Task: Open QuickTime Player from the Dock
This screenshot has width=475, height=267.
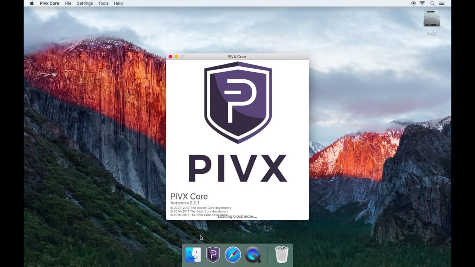Action: coord(253,255)
